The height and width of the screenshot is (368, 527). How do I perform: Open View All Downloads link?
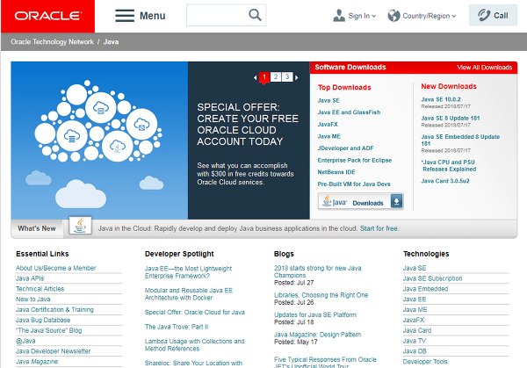[x=484, y=68]
